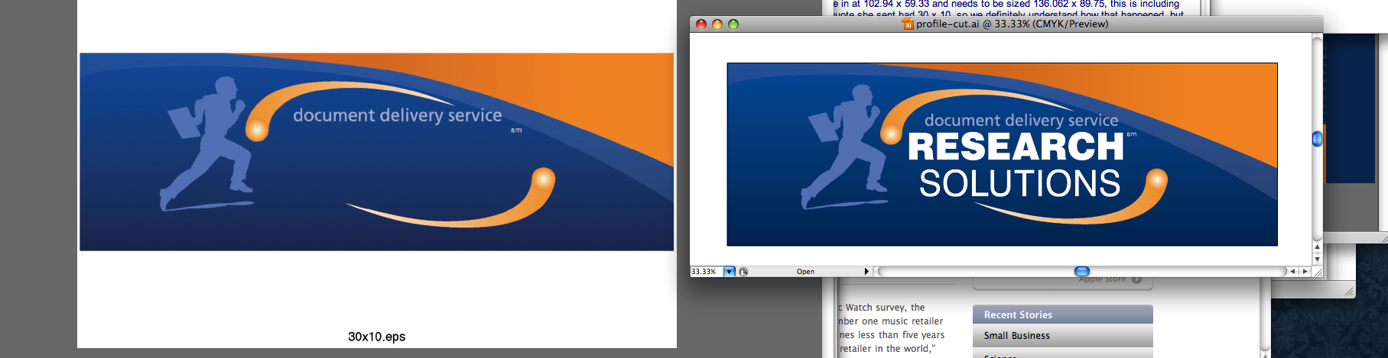1388x358 pixels.
Task: Open the status bar popup triangle
Action: tap(866, 272)
